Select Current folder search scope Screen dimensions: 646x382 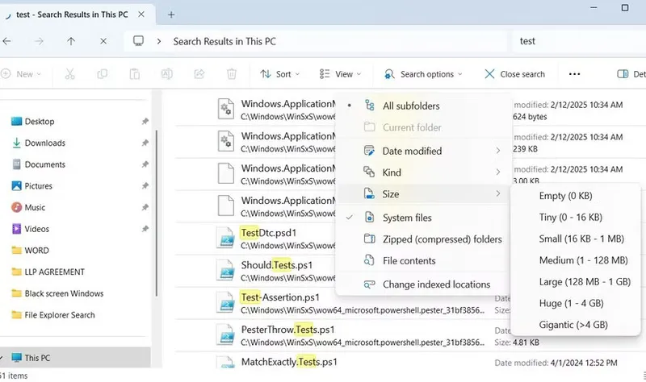(x=424, y=127)
